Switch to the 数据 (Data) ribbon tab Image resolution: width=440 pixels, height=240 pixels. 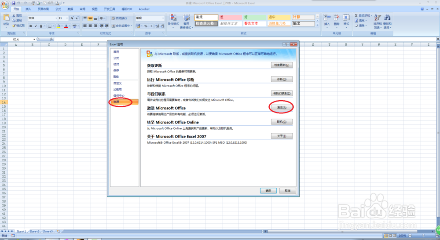(x=70, y=9)
